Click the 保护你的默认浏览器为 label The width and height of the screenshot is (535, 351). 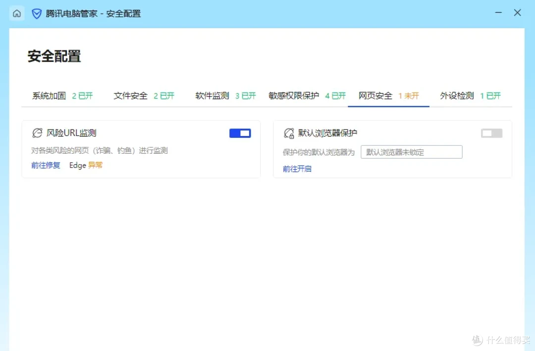click(319, 152)
